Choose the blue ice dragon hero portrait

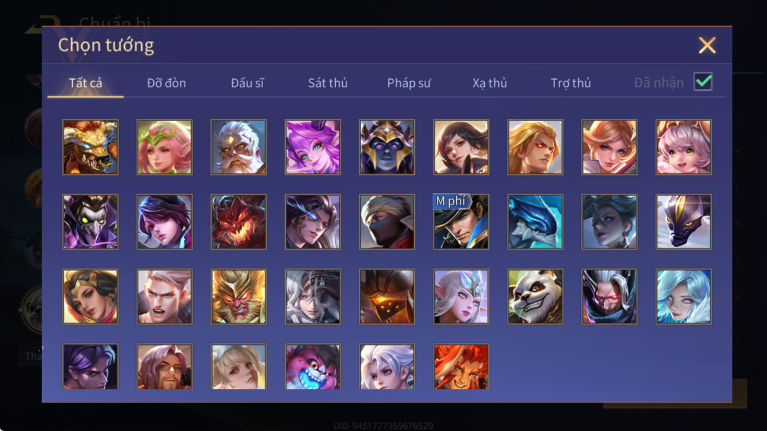[535, 222]
